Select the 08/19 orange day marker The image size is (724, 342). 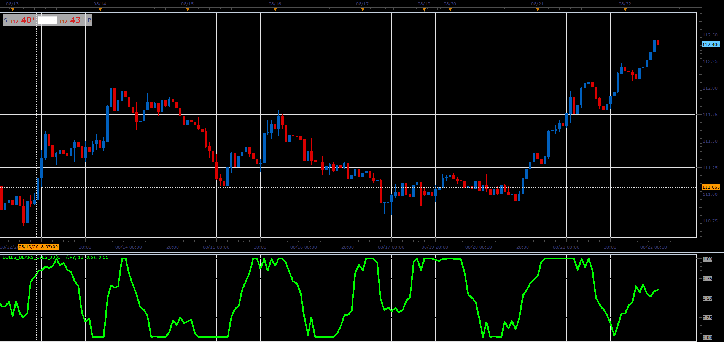click(424, 10)
